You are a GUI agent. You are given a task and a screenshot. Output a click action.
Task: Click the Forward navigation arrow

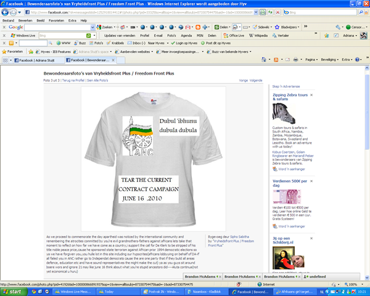click(13, 12)
